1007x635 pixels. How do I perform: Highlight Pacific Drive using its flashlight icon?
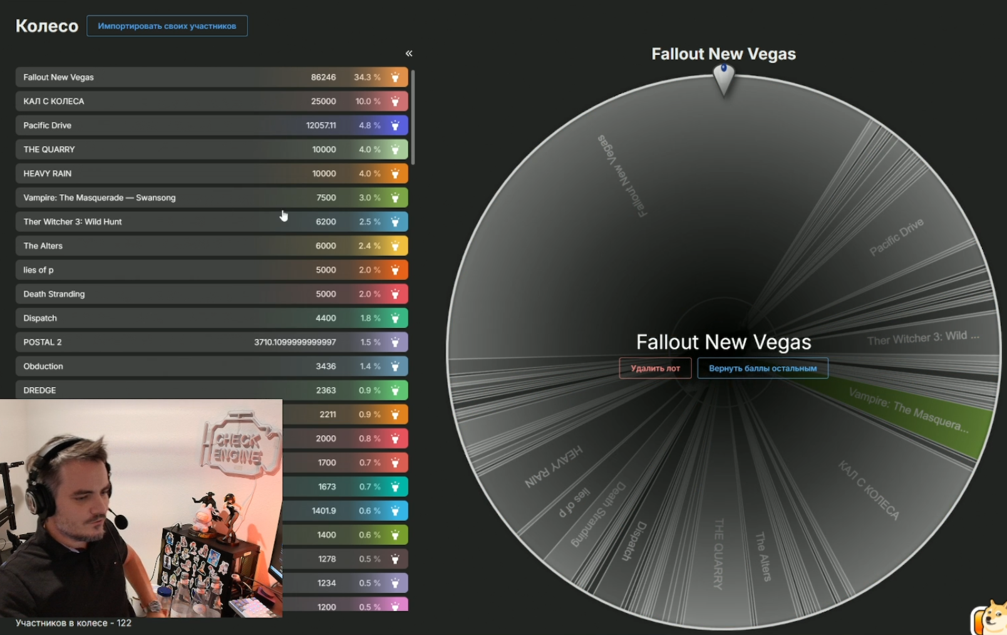tap(395, 125)
